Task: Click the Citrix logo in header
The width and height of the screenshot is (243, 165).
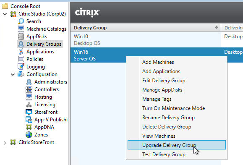Action: coord(88,13)
